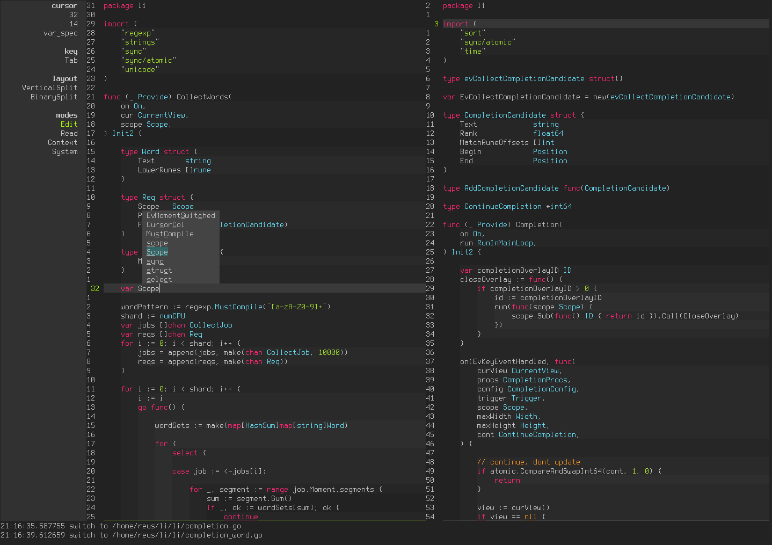Image resolution: width=772 pixels, height=545 pixels.
Task: Click "unicode" import in left pane
Action: point(140,69)
